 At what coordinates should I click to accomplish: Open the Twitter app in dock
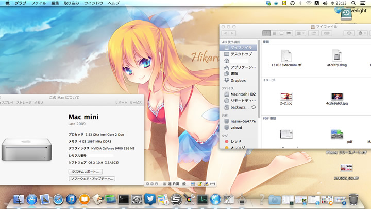pyautogui.click(x=150, y=200)
